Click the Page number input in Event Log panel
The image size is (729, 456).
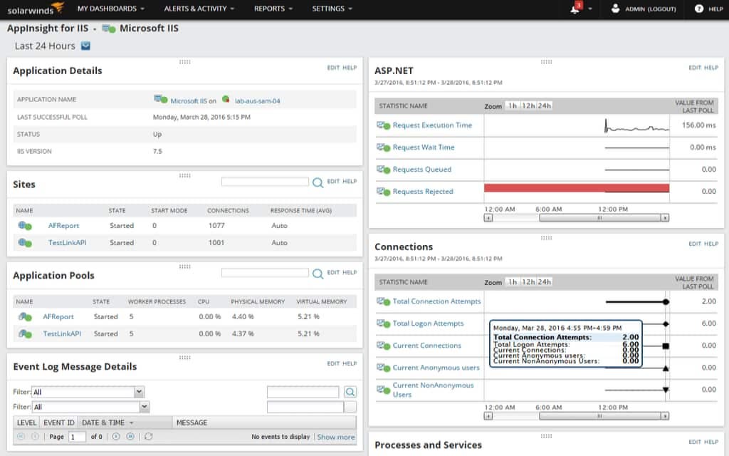click(76, 437)
